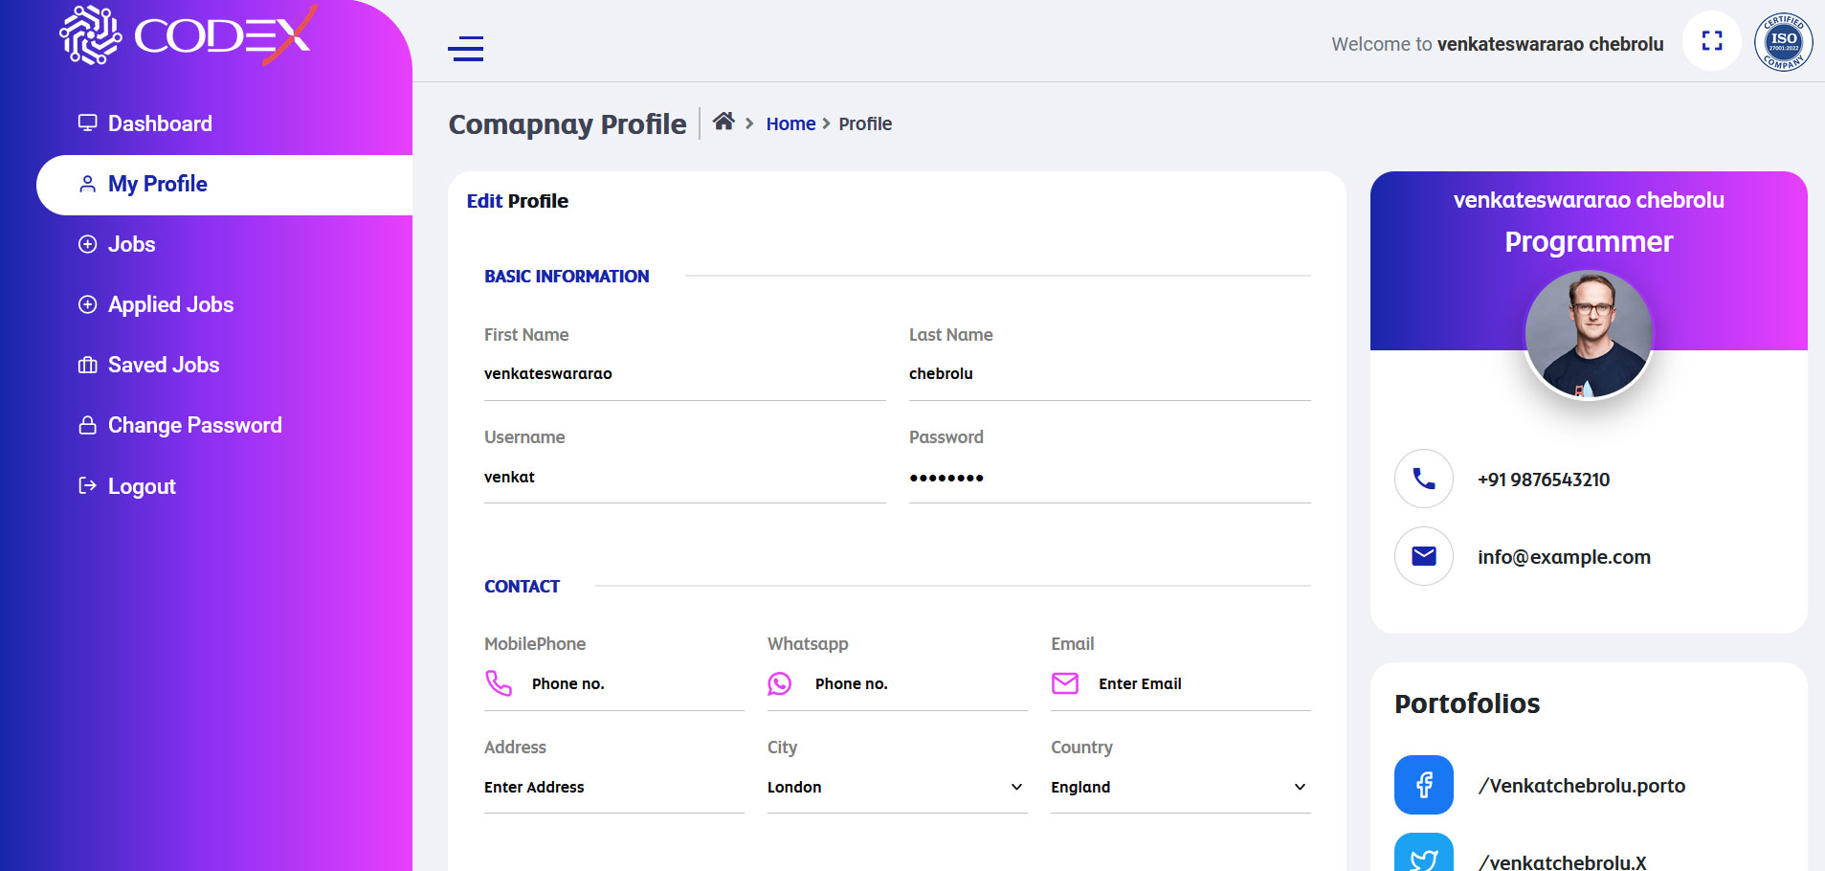Click the Enter Email input field
The width and height of the screenshot is (1825, 871).
click(1202, 683)
